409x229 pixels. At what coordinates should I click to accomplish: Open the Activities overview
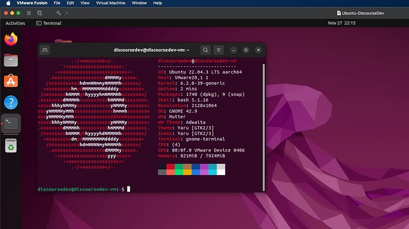point(15,23)
